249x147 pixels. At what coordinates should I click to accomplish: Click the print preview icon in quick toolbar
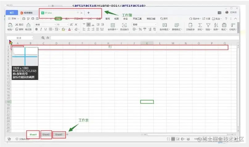(38, 18)
